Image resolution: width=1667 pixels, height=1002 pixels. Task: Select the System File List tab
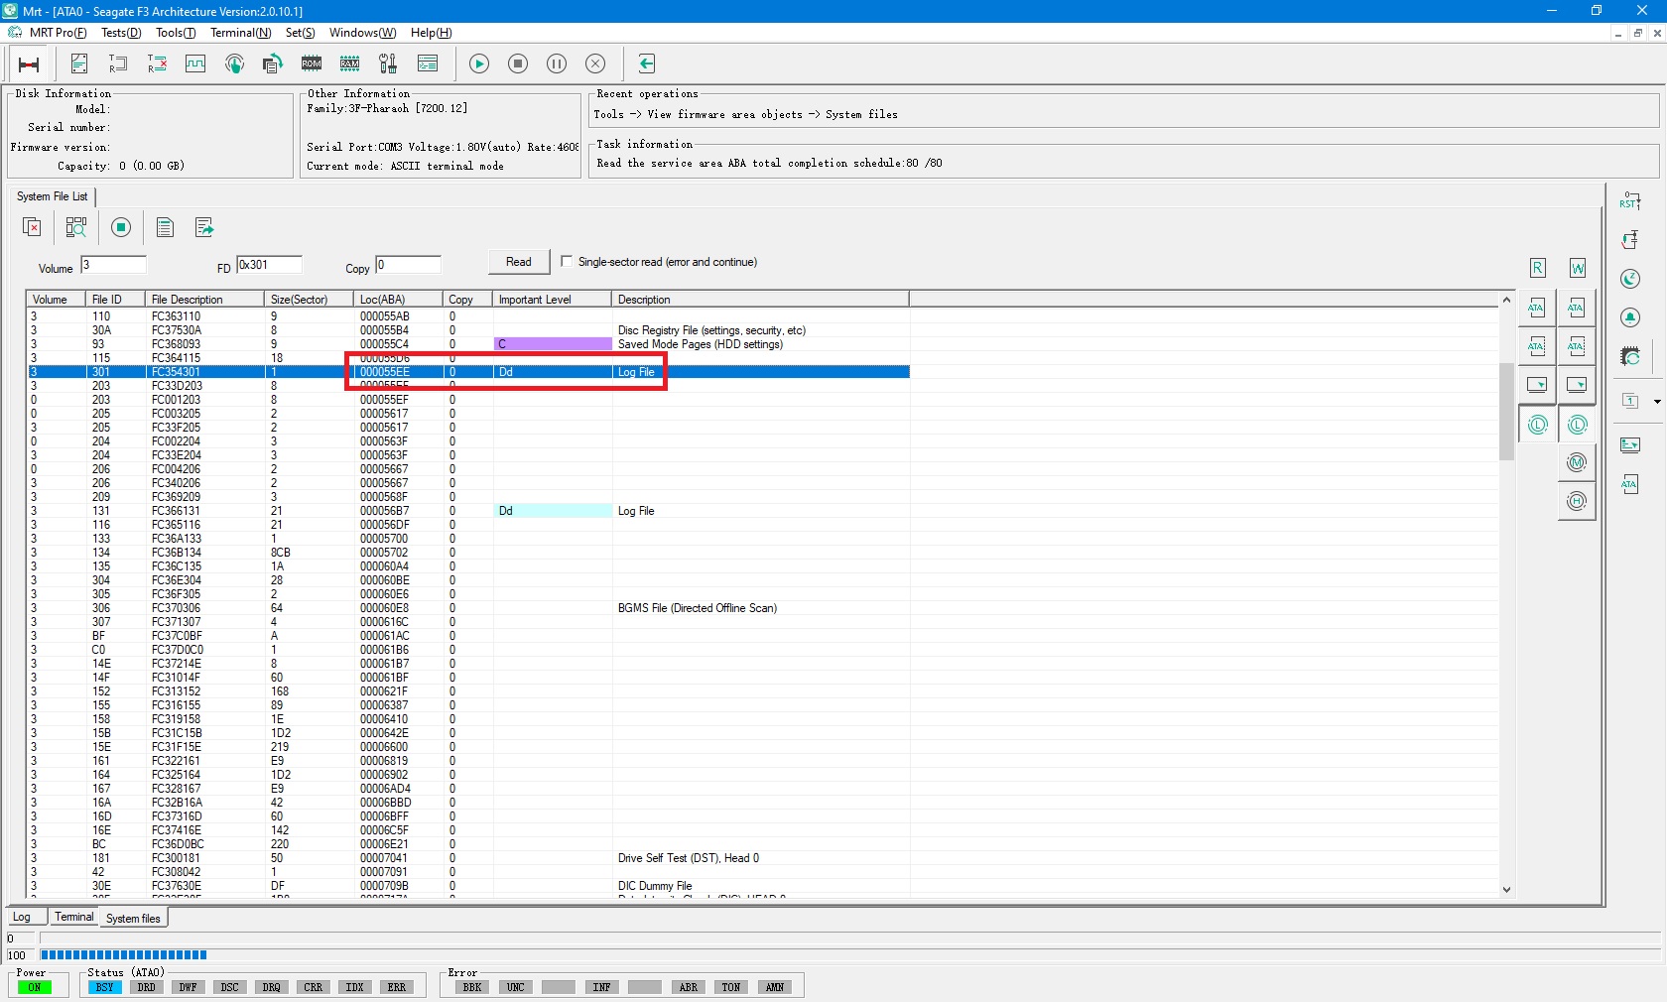pos(52,196)
